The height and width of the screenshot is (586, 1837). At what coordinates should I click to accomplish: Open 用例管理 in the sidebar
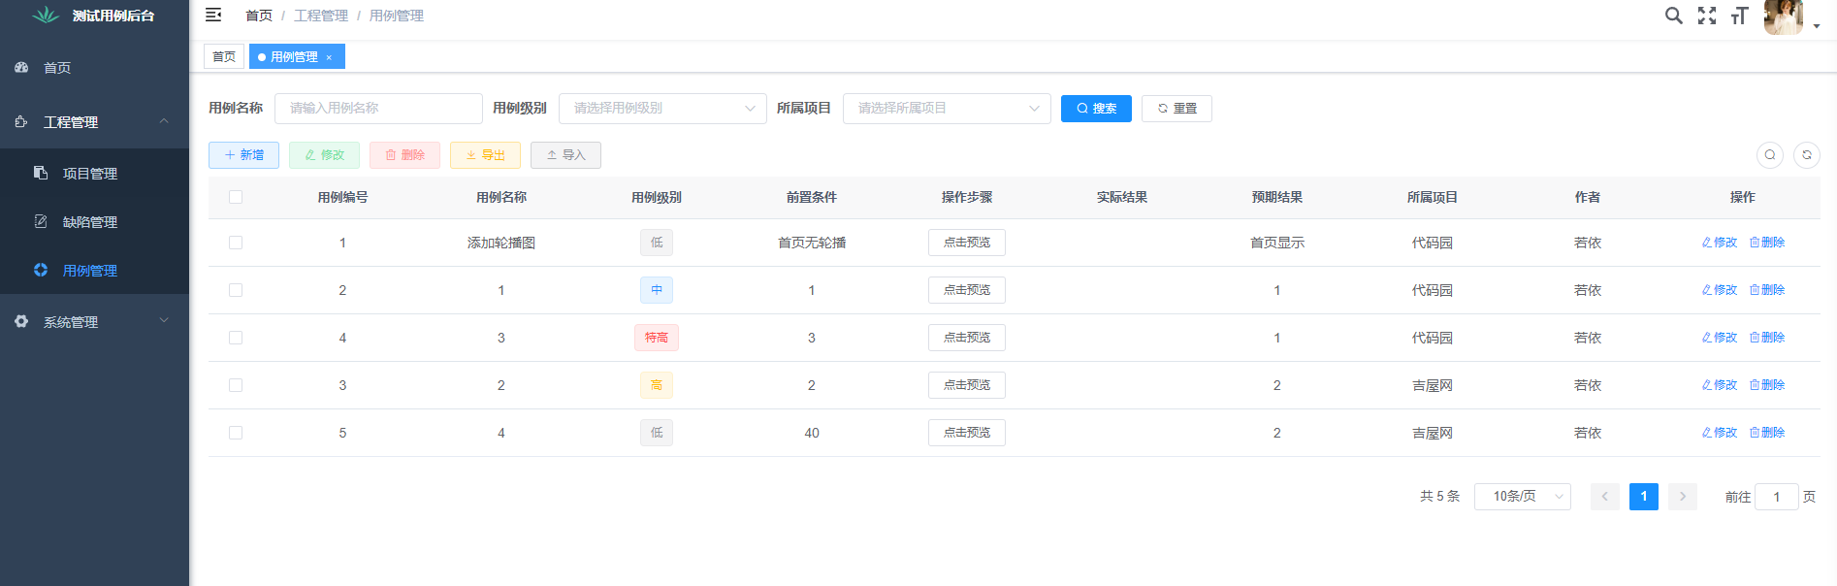point(94,270)
